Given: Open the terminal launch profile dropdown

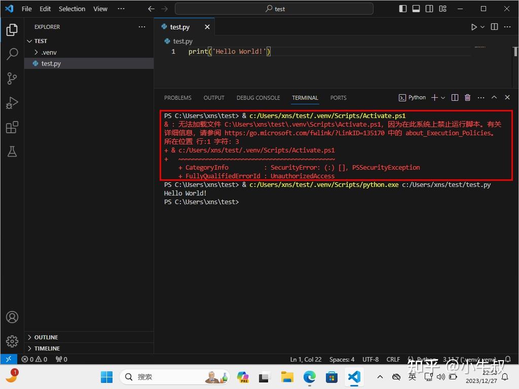Looking at the screenshot, I should click(443, 97).
